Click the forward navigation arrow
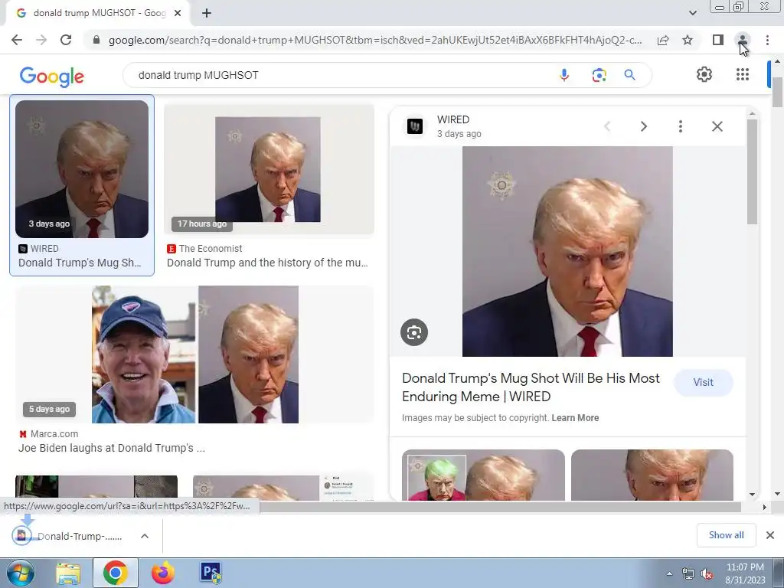 [41, 40]
